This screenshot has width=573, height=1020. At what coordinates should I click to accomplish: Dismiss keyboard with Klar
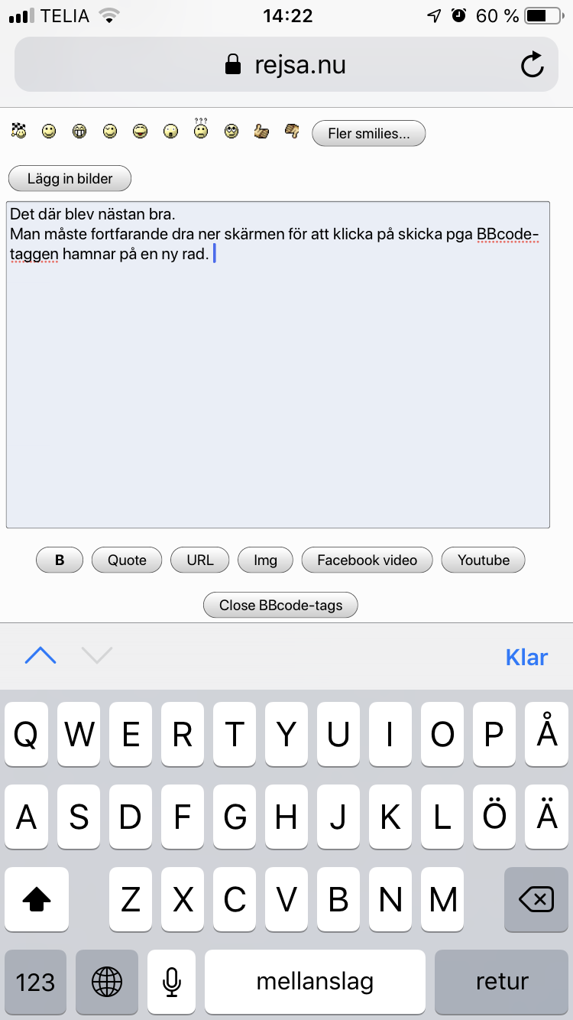pyautogui.click(x=527, y=657)
